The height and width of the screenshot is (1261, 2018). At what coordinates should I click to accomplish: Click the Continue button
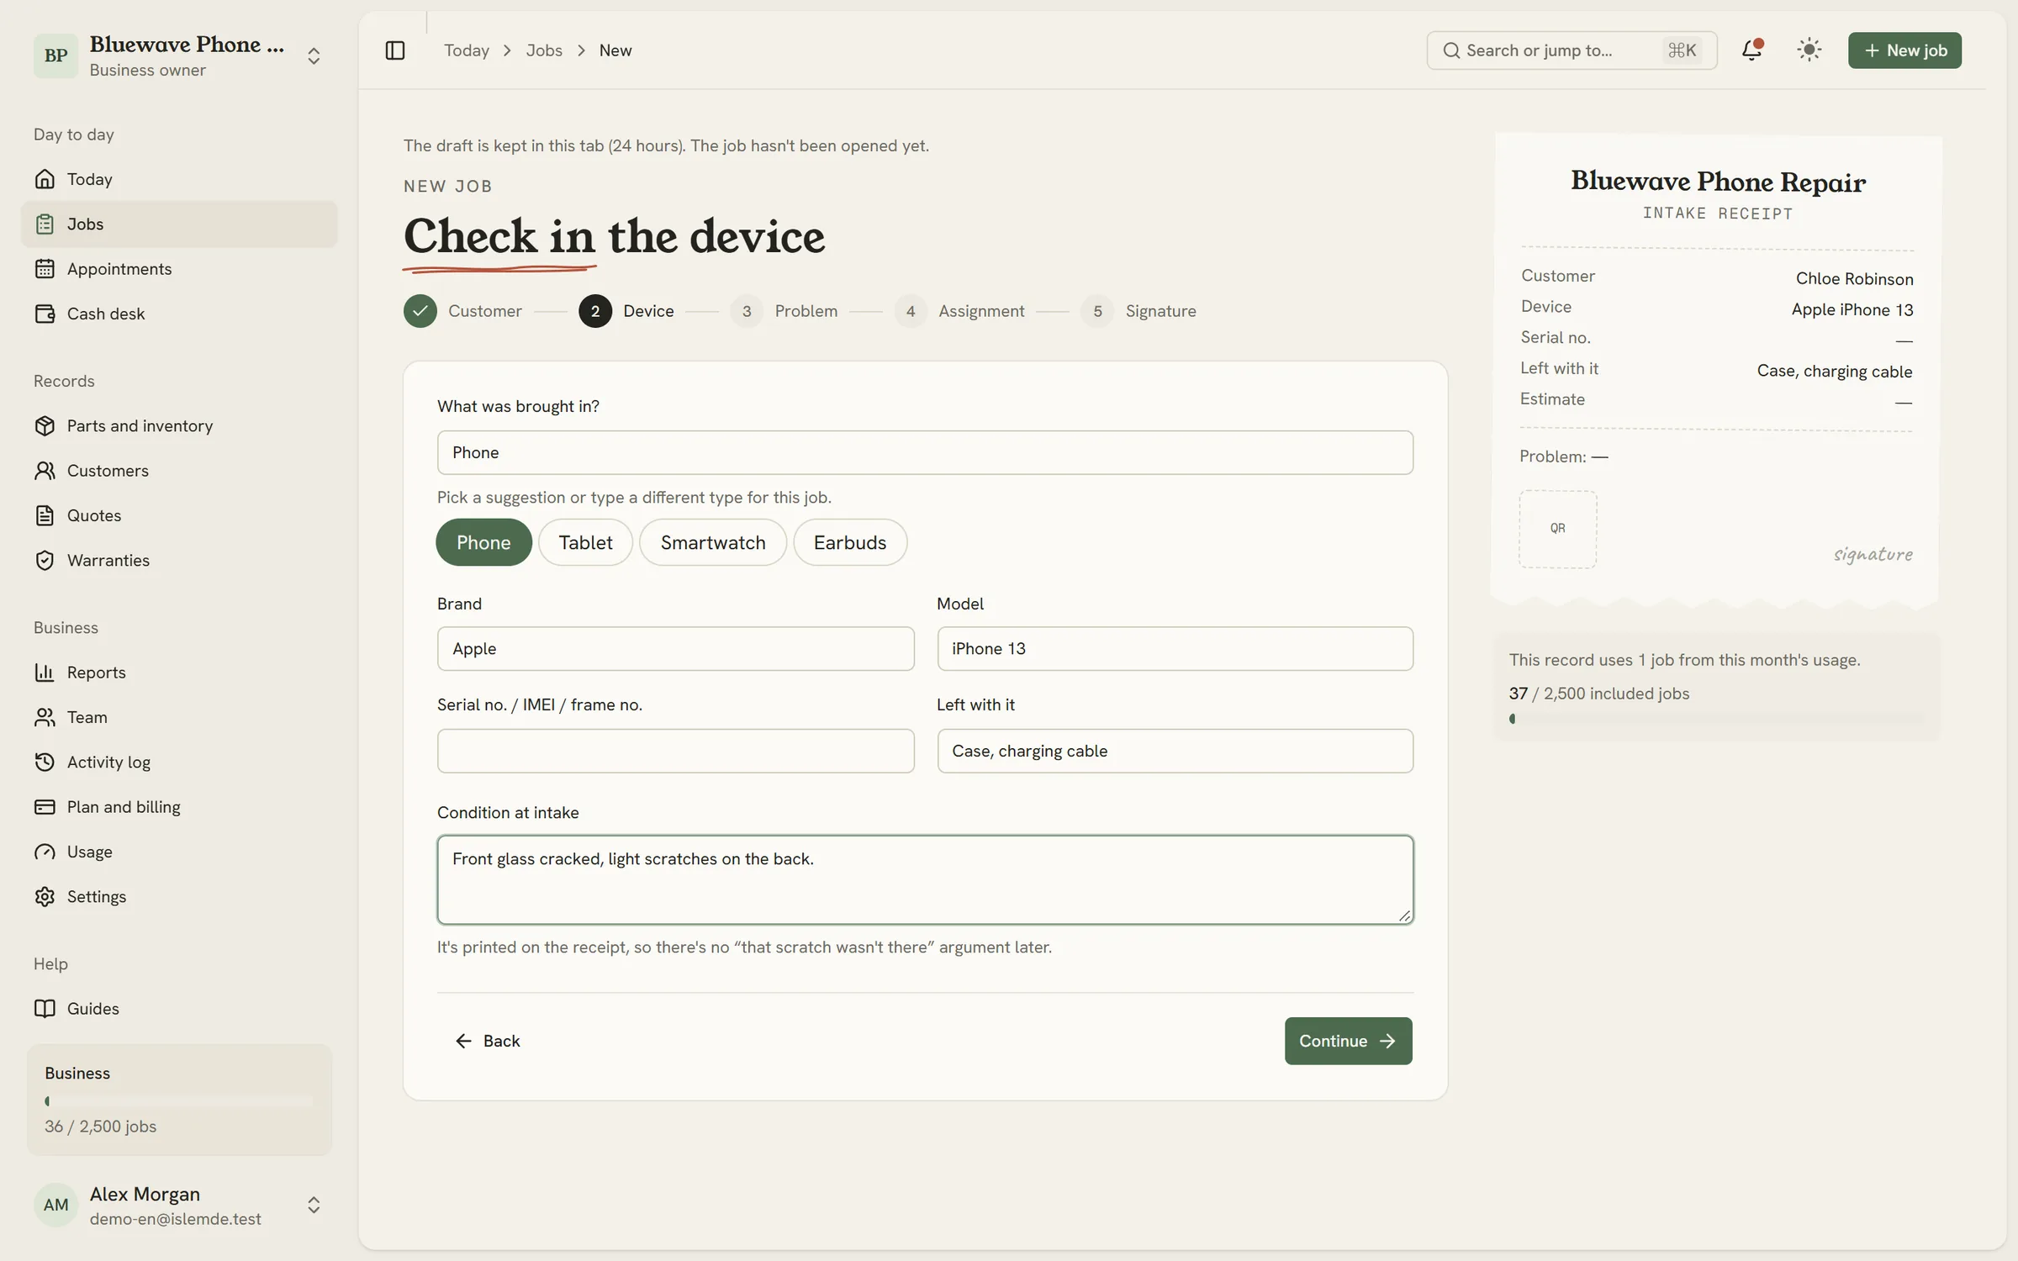pyautogui.click(x=1348, y=1041)
